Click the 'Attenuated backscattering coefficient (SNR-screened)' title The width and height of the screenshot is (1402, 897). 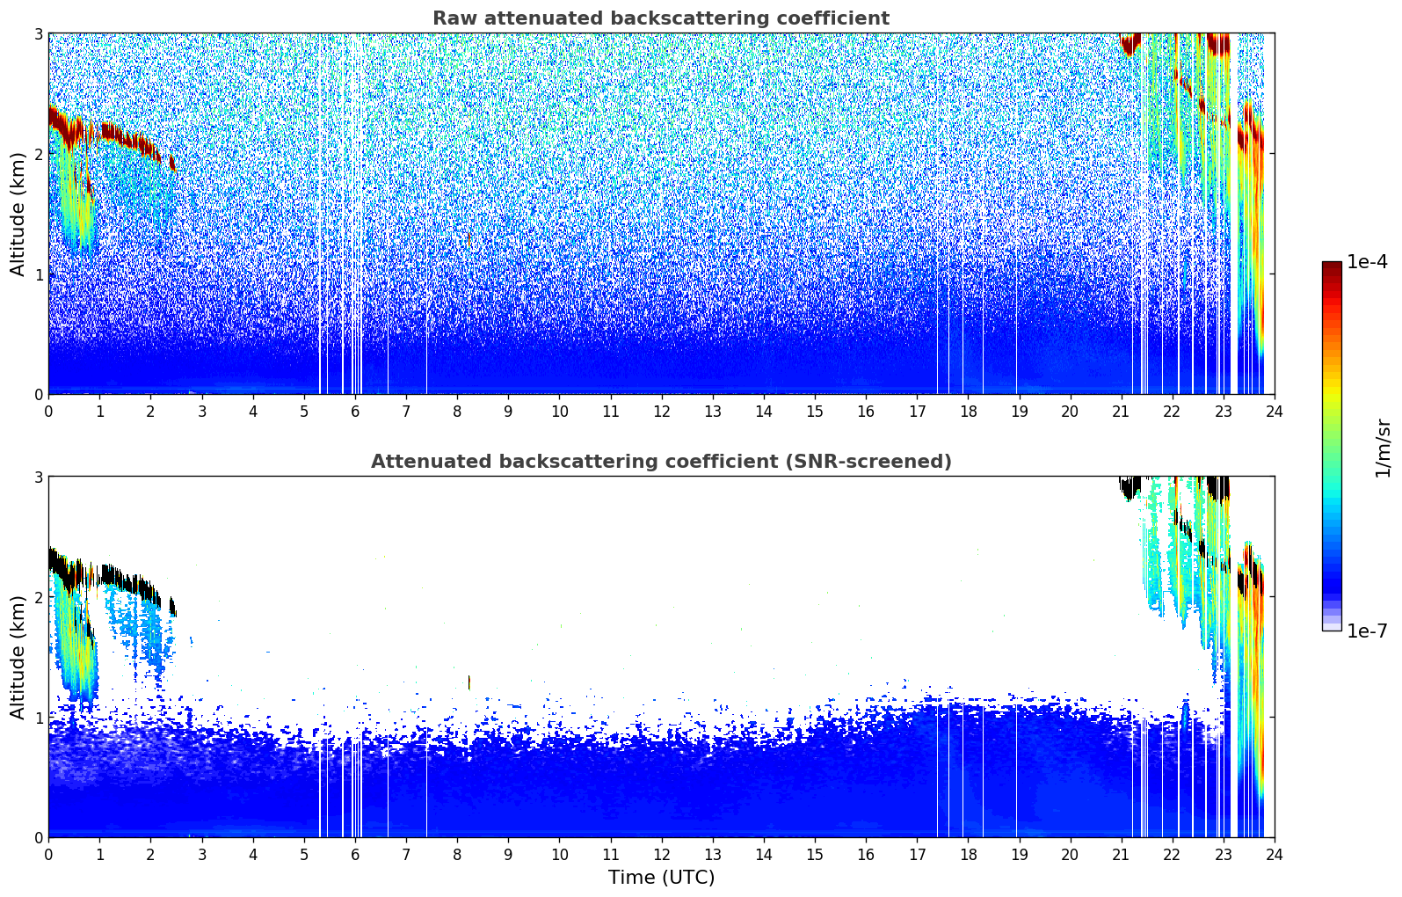[661, 462]
